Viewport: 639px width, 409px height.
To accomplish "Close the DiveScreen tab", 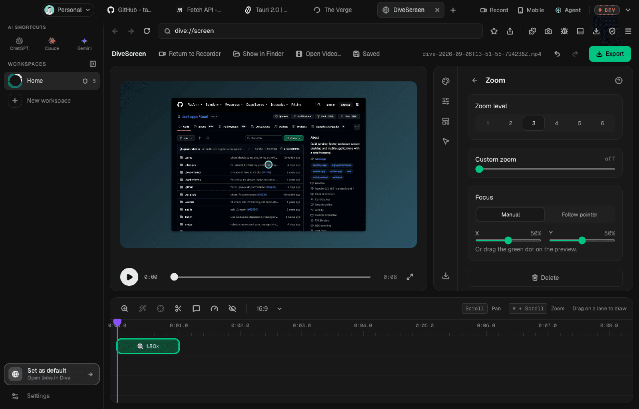I will coord(437,10).
